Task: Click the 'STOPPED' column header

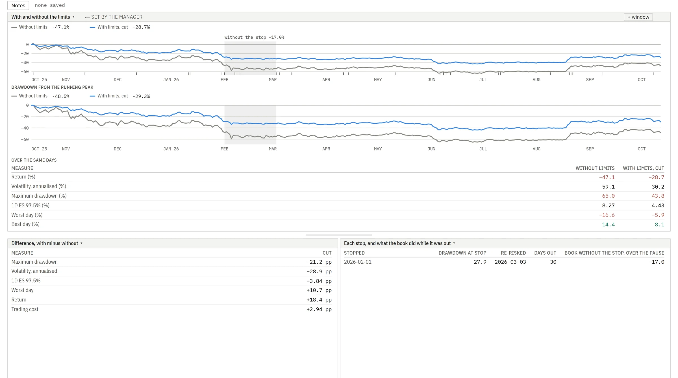Action: coord(354,253)
